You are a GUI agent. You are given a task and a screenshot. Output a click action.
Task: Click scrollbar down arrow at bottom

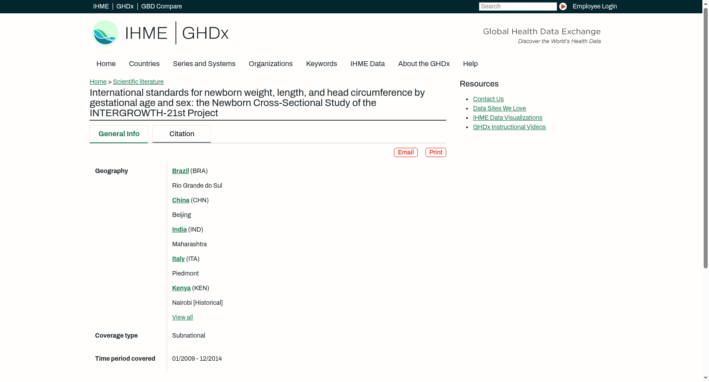705,378
